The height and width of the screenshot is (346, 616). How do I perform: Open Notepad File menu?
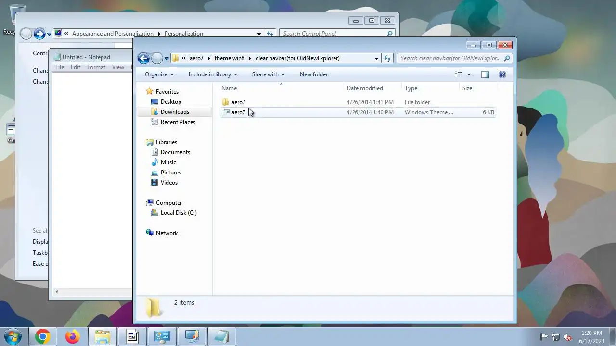pos(60,67)
